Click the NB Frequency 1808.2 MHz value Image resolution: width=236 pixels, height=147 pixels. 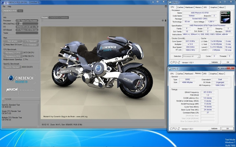(220, 85)
